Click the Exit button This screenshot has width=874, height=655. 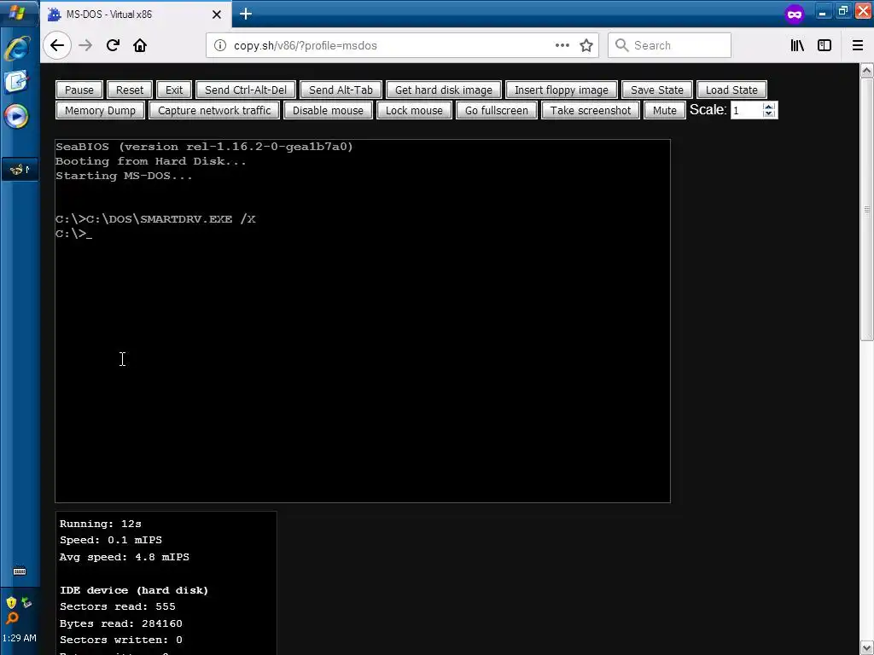174,90
